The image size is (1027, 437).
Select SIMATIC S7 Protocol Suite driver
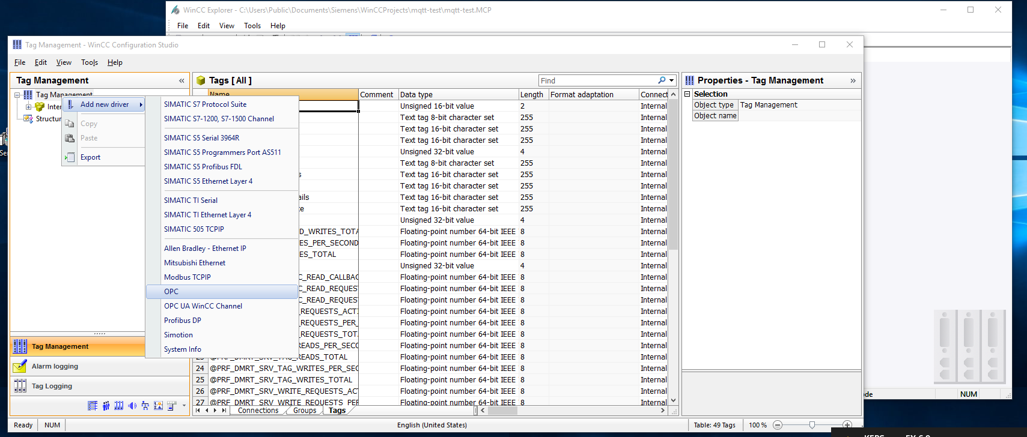click(x=222, y=104)
